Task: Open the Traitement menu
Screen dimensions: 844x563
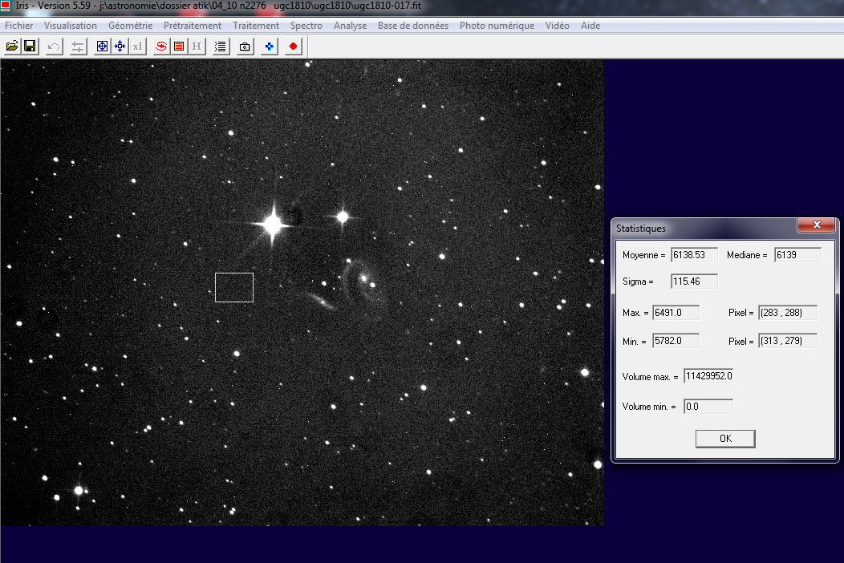Action: pyautogui.click(x=256, y=26)
